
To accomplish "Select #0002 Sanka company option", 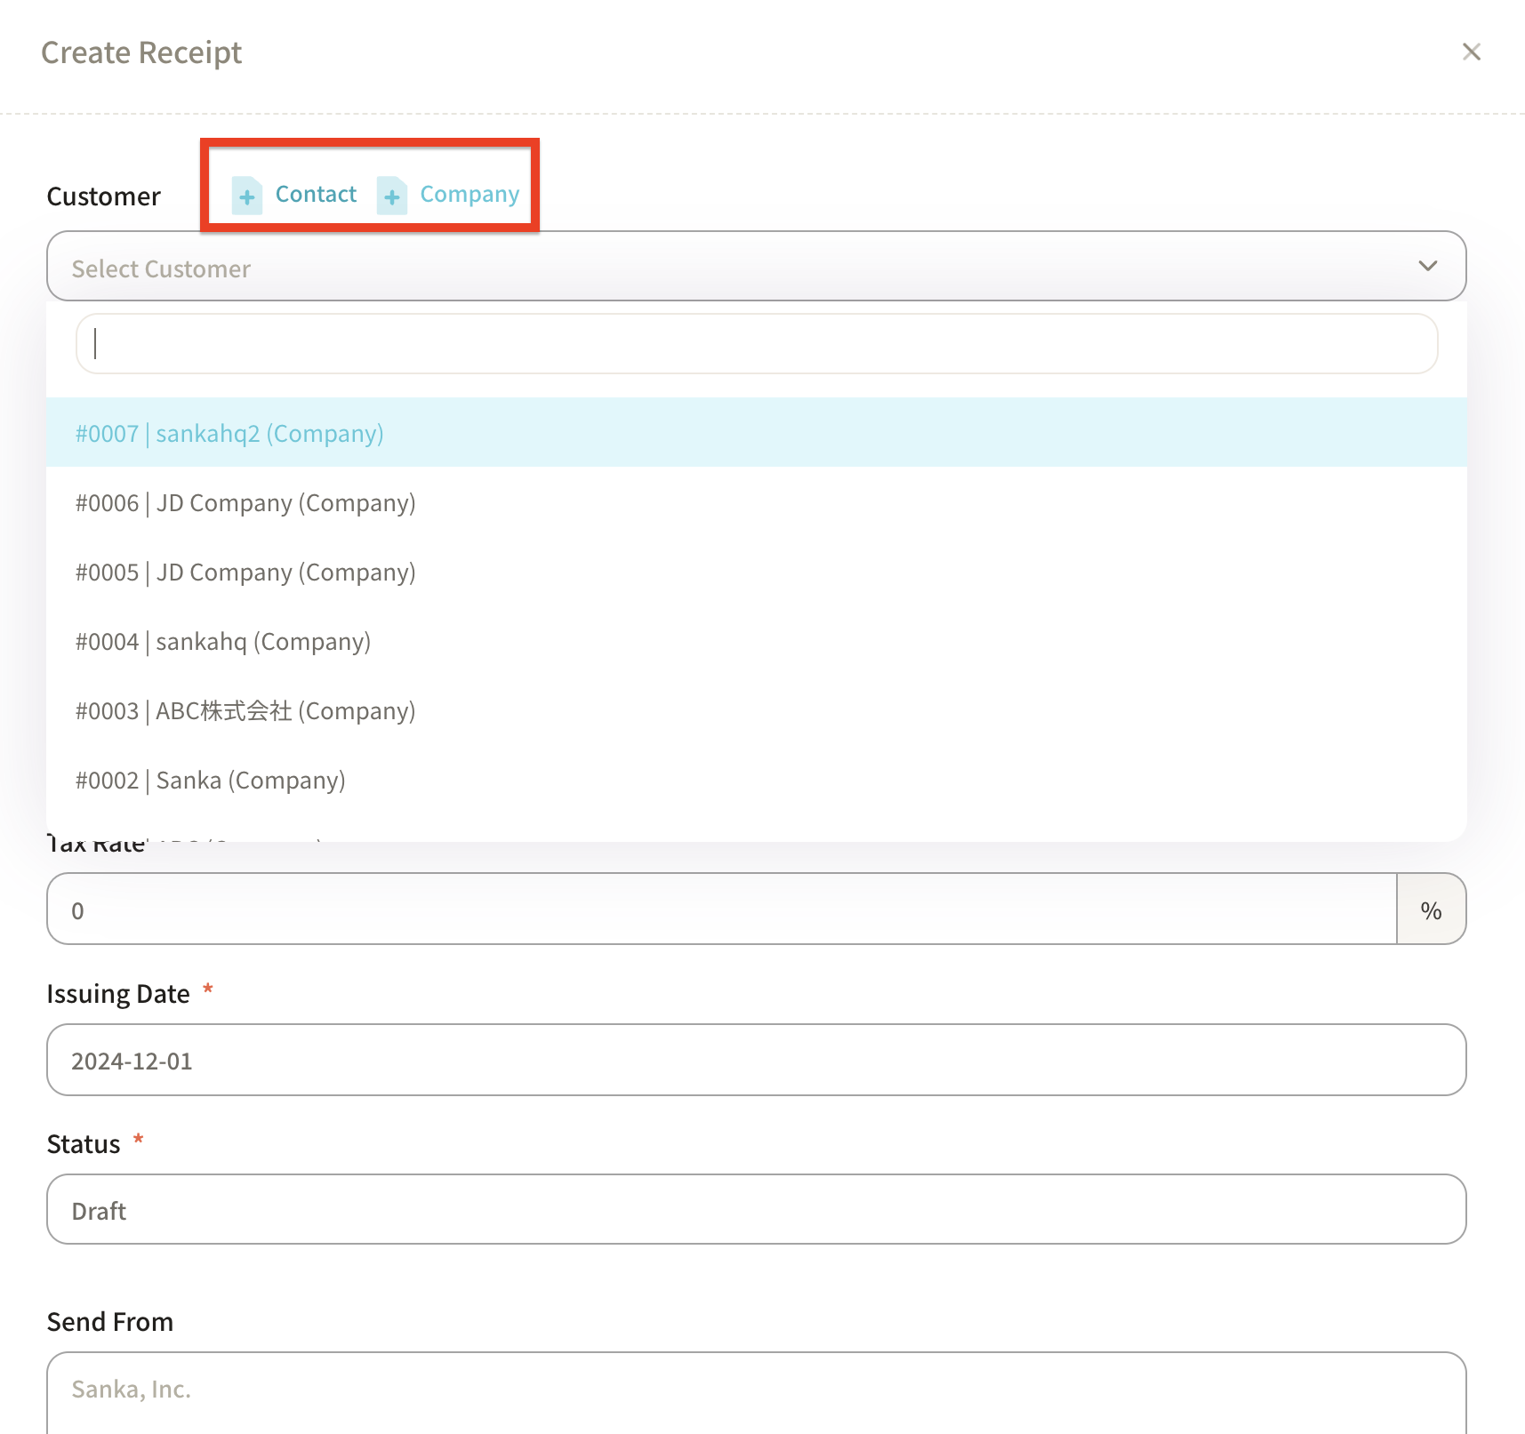I will (x=211, y=781).
